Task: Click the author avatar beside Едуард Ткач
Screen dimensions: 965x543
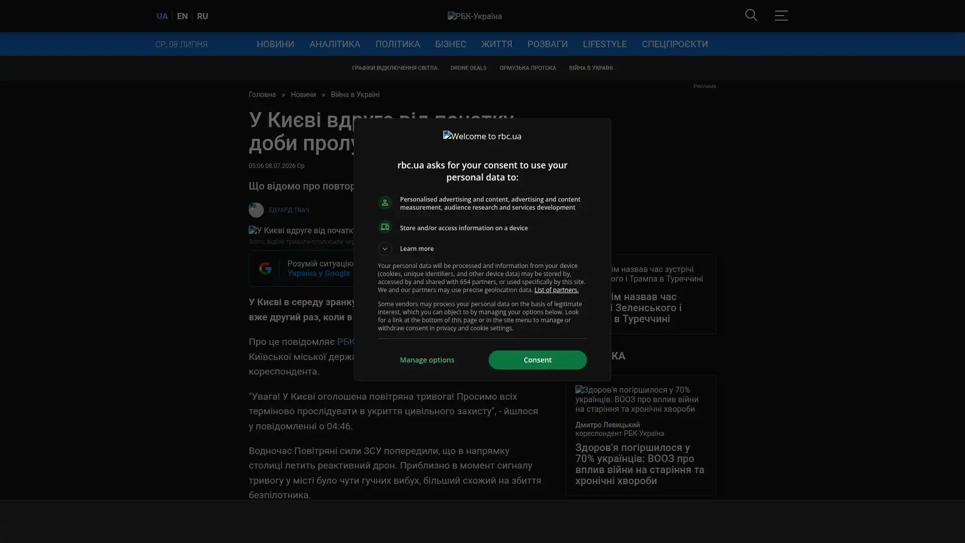Action: pos(256,210)
